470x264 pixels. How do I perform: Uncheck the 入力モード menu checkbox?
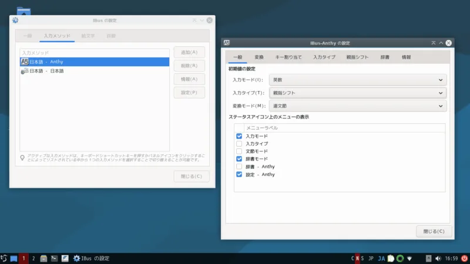[239, 136]
